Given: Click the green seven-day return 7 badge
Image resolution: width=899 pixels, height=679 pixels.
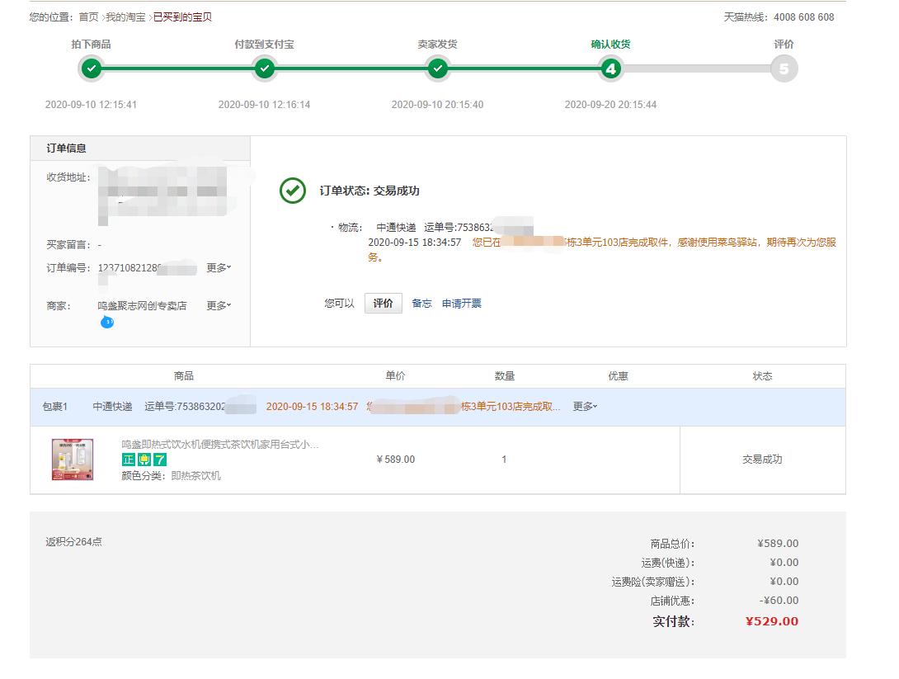Looking at the screenshot, I should 160,460.
